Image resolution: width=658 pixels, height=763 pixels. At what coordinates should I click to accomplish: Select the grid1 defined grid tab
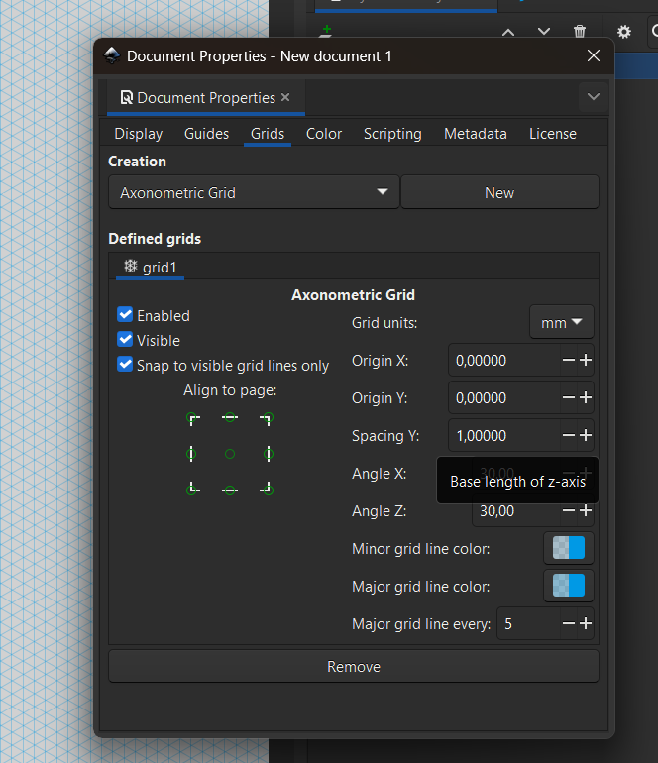[150, 268]
